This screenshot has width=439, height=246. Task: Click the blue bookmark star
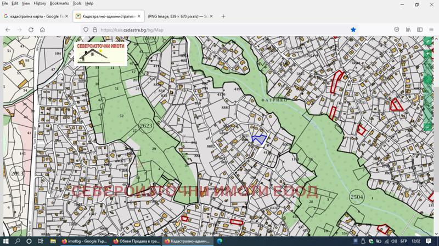(353, 30)
